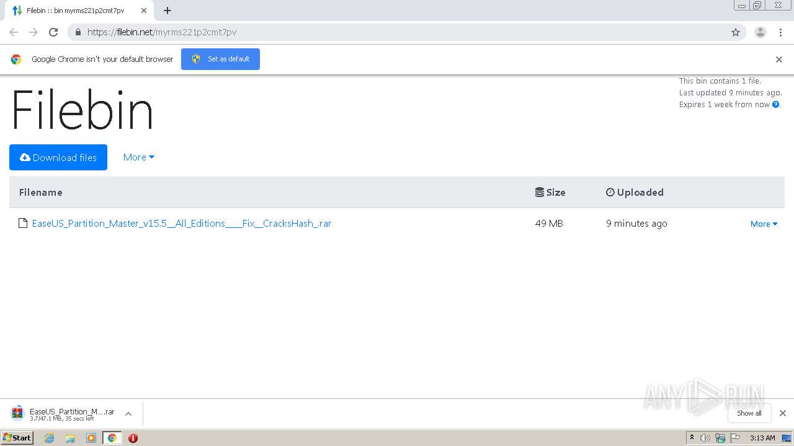Click the Size column header
This screenshot has height=446, width=794.
pyautogui.click(x=550, y=192)
